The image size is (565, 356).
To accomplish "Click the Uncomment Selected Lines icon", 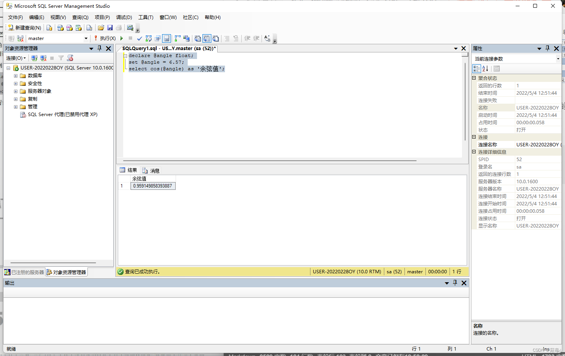I will pos(236,38).
